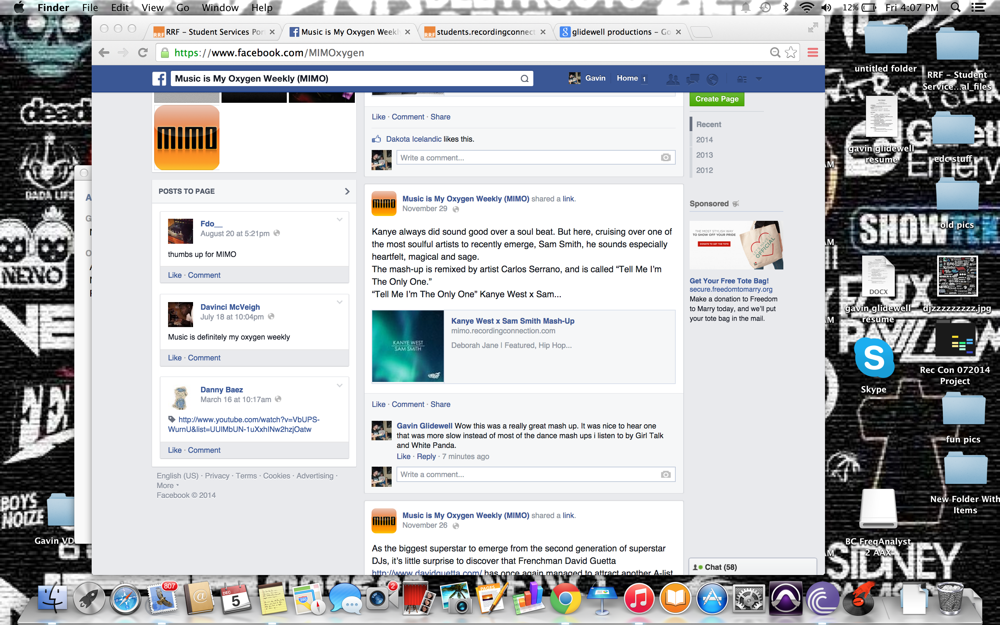The height and width of the screenshot is (625, 1000).
Task: Open Photo Booth in Dock
Action: point(419,599)
